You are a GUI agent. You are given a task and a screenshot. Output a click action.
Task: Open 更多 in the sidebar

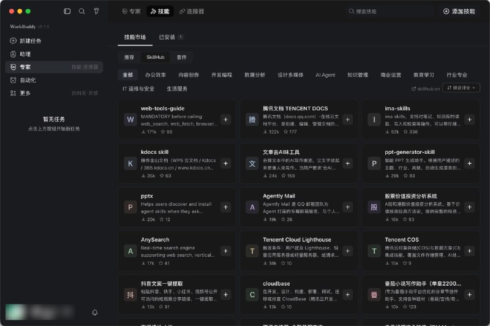click(54, 93)
